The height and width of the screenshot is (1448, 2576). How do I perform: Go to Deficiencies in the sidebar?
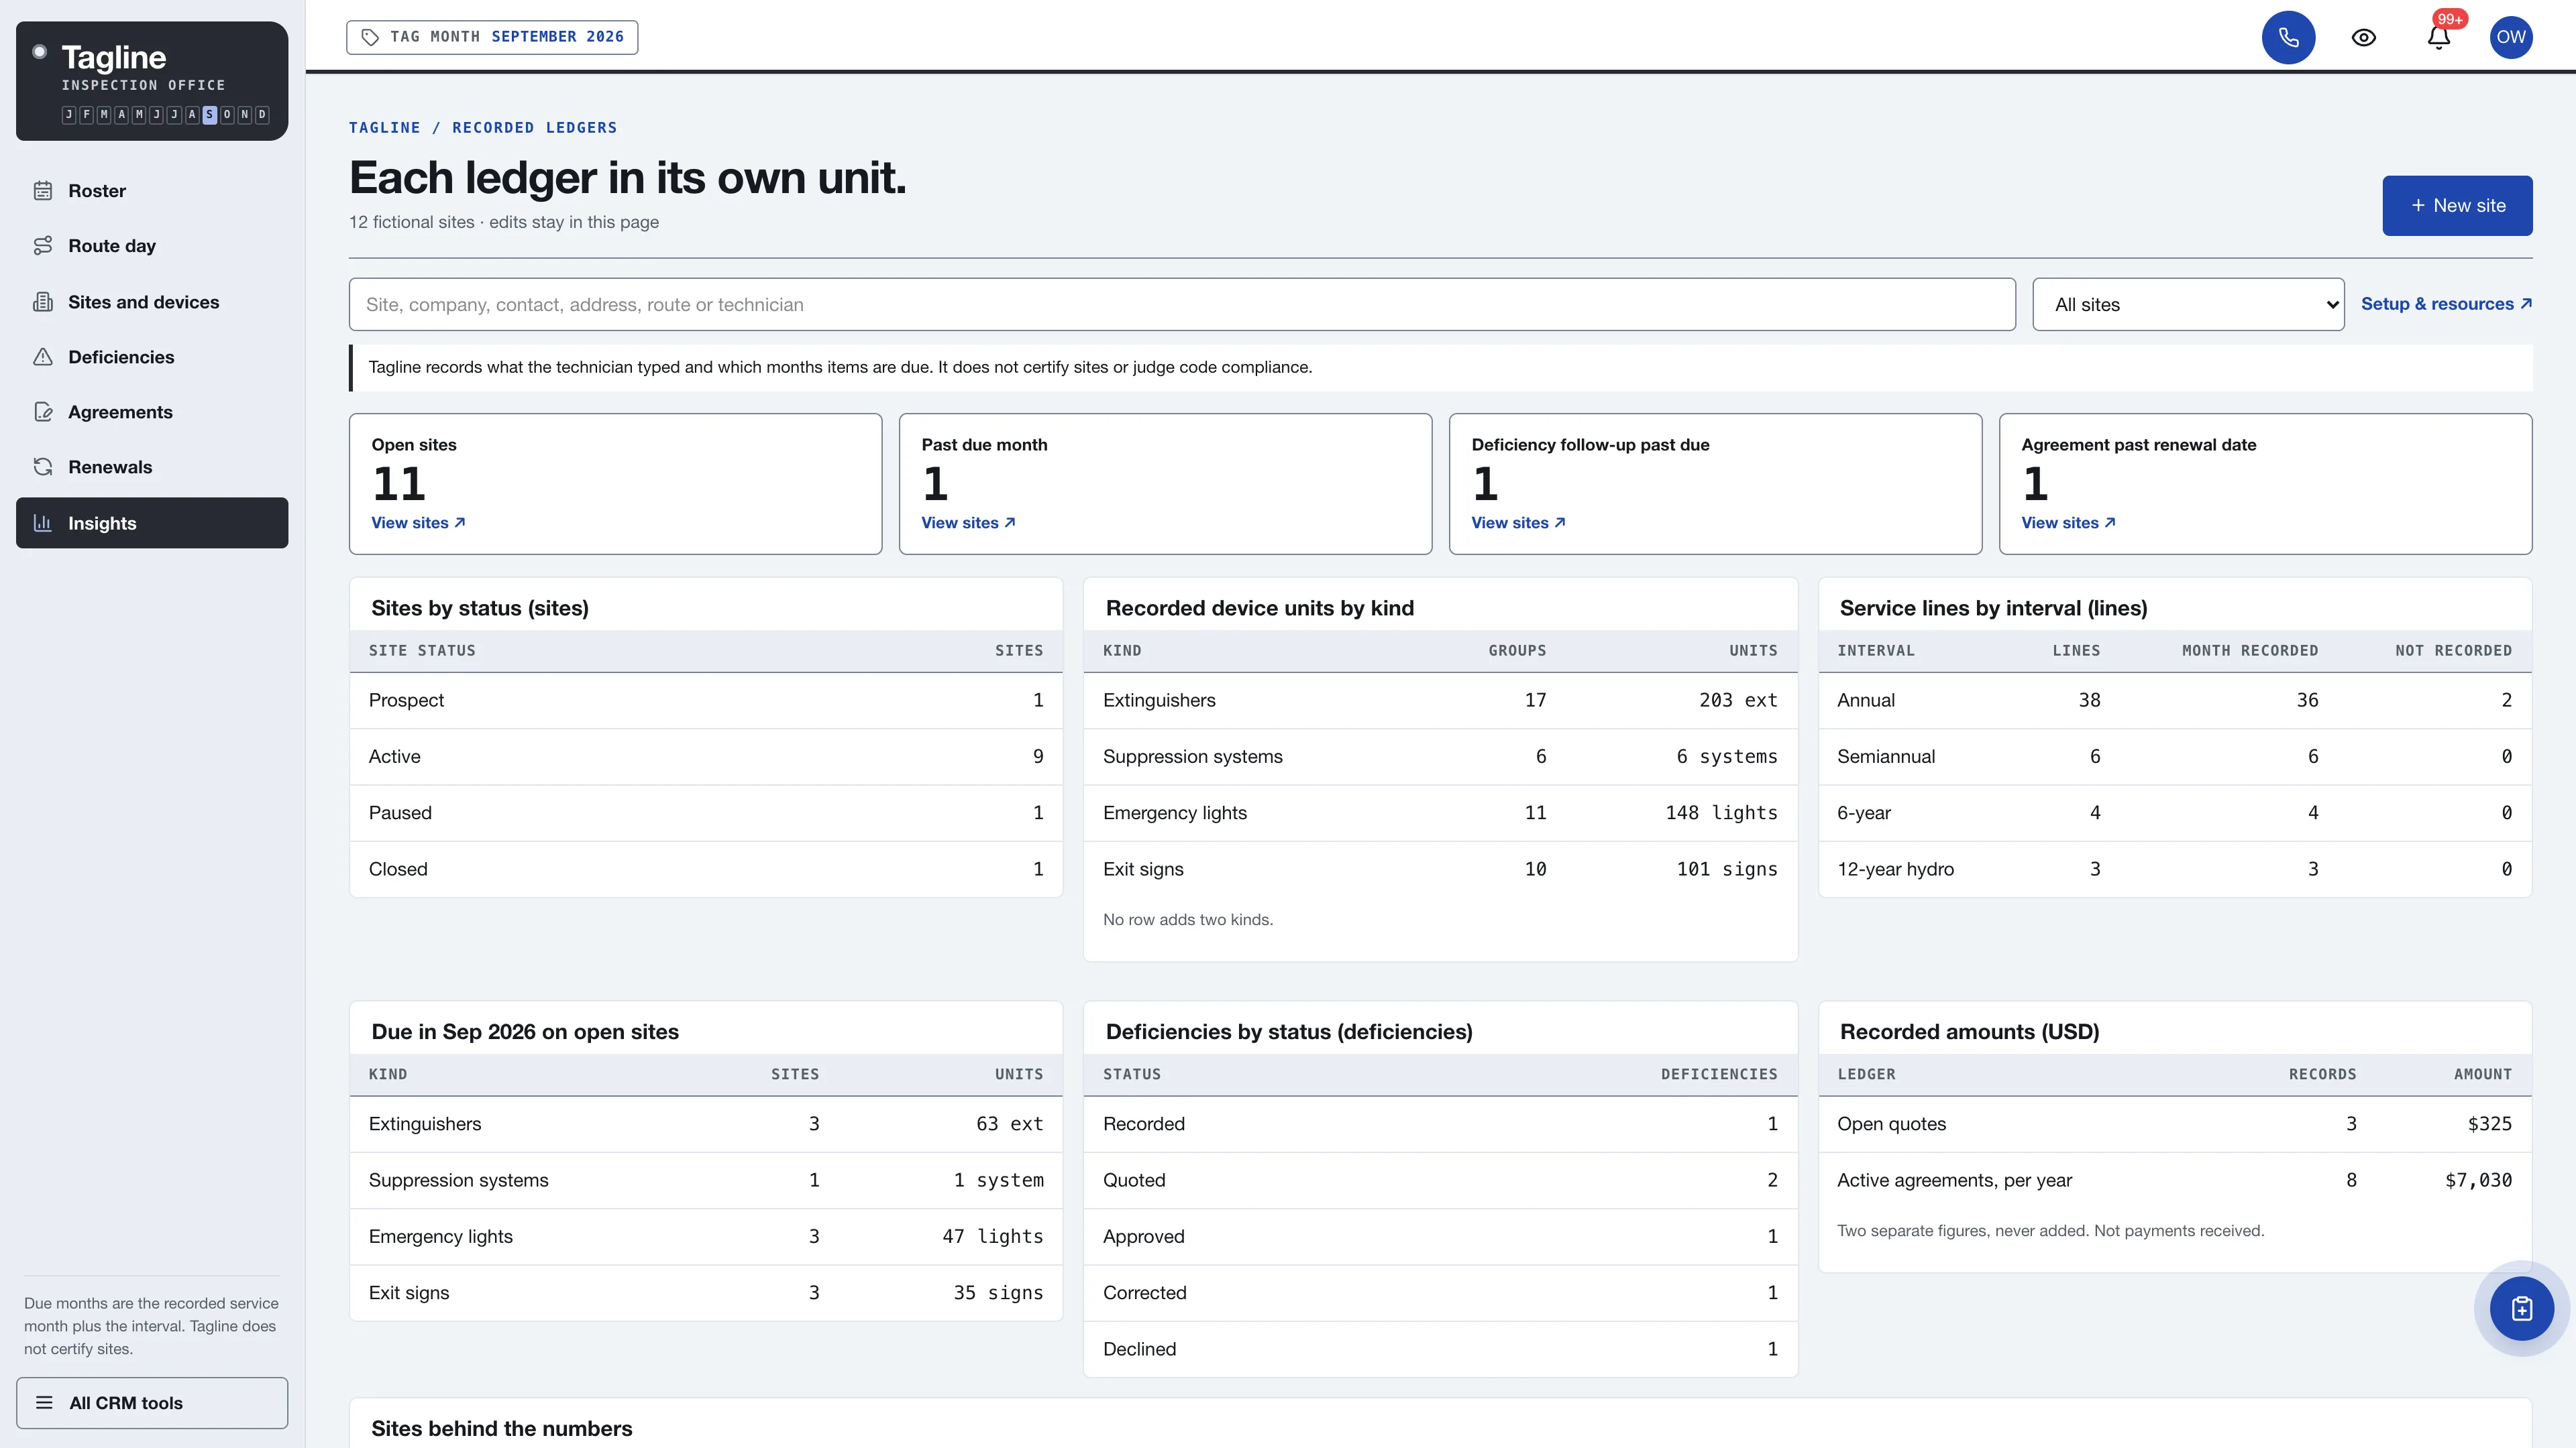pyautogui.click(x=152, y=357)
